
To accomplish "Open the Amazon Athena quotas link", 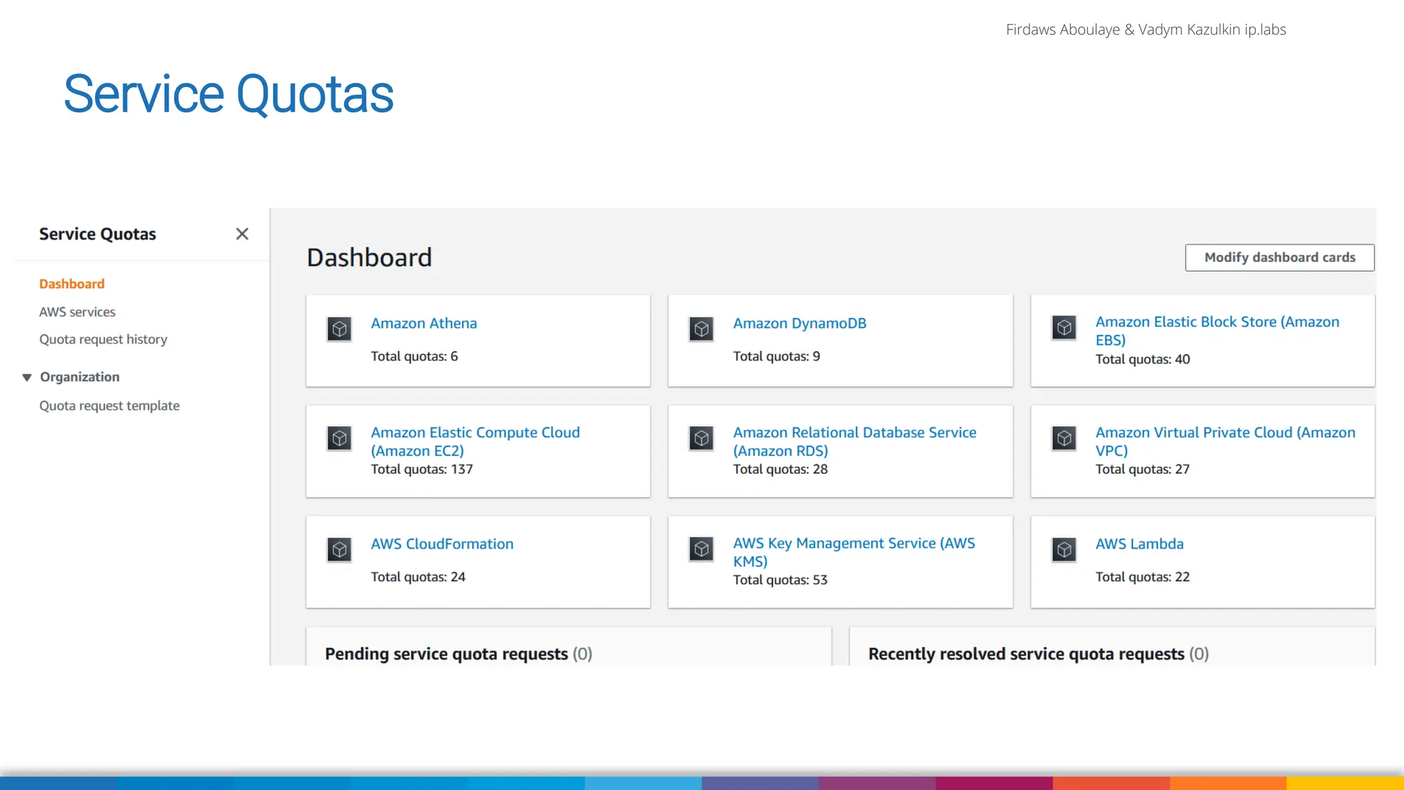I will [424, 323].
